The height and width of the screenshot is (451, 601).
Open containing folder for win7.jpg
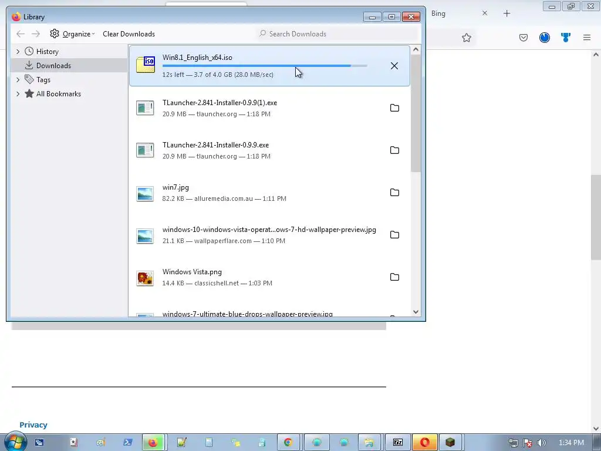tap(394, 192)
